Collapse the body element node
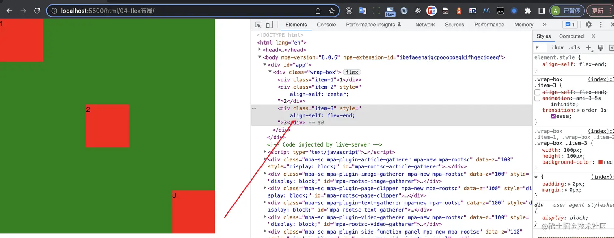The image size is (614, 238). coord(260,57)
